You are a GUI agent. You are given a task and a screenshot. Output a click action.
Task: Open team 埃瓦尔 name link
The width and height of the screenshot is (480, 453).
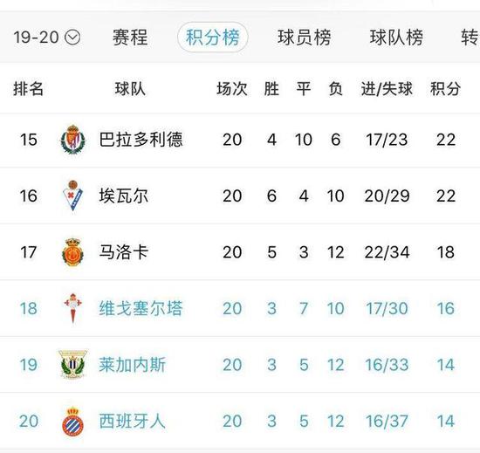pos(124,196)
